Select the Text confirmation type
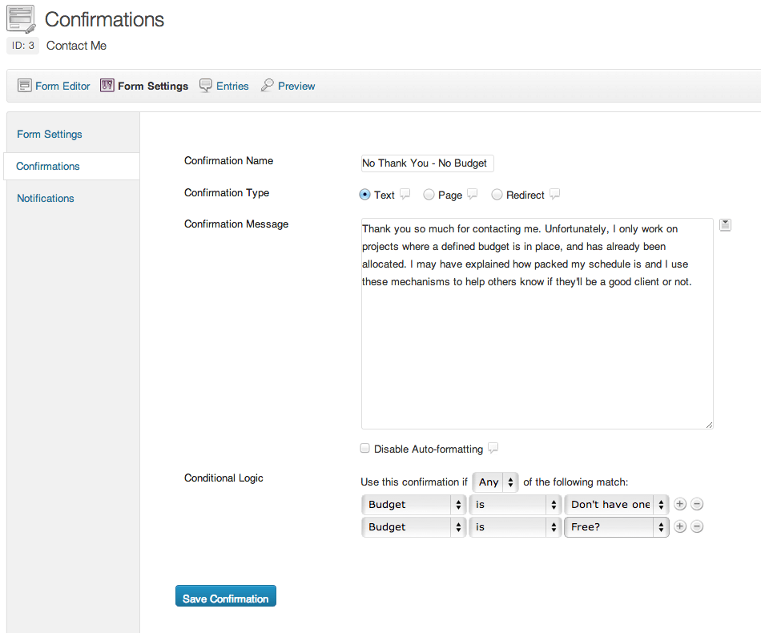The image size is (761, 633). [x=365, y=195]
